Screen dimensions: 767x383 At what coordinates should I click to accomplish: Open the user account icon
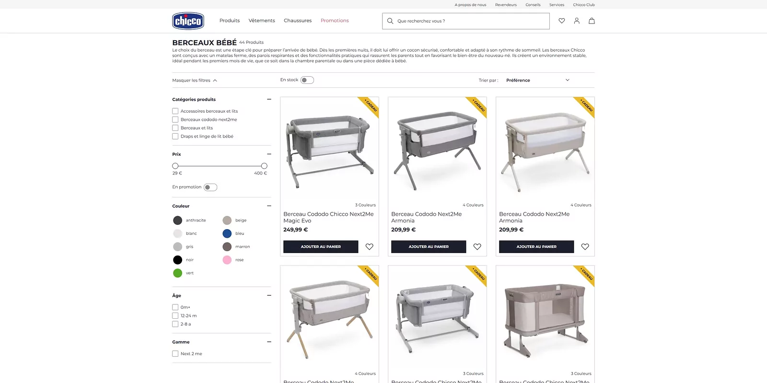(577, 21)
